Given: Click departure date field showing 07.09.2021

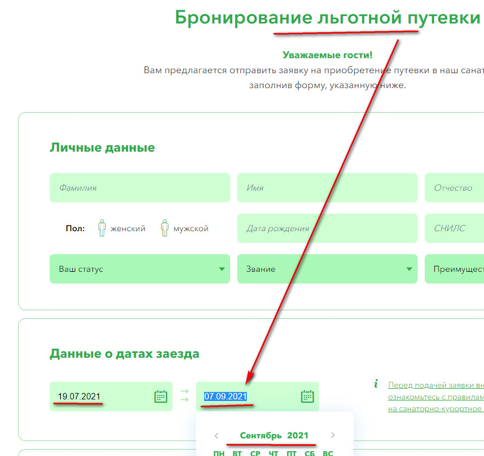Looking at the screenshot, I should tap(246, 396).
